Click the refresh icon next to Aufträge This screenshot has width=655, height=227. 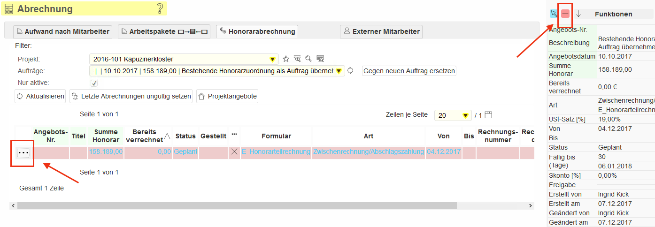[x=350, y=71]
